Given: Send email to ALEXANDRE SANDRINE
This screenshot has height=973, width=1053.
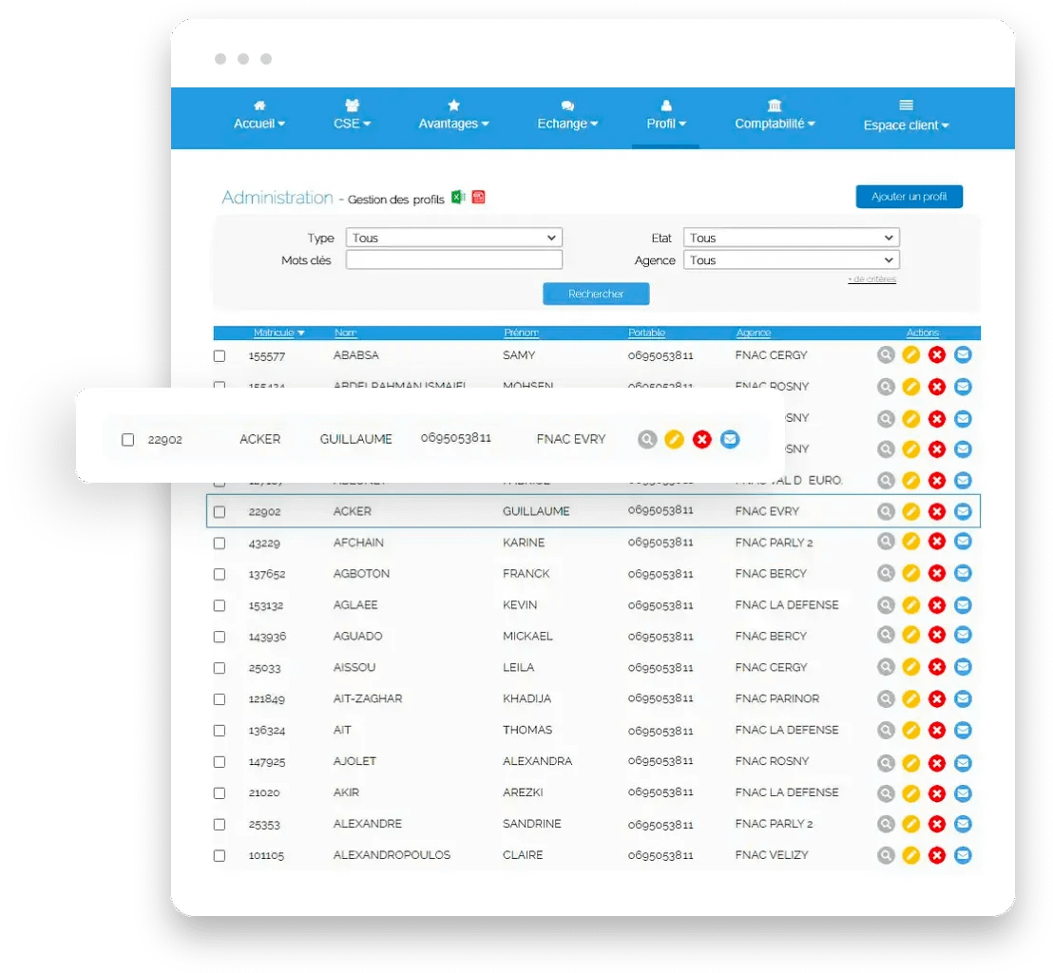Looking at the screenshot, I should pos(963,824).
